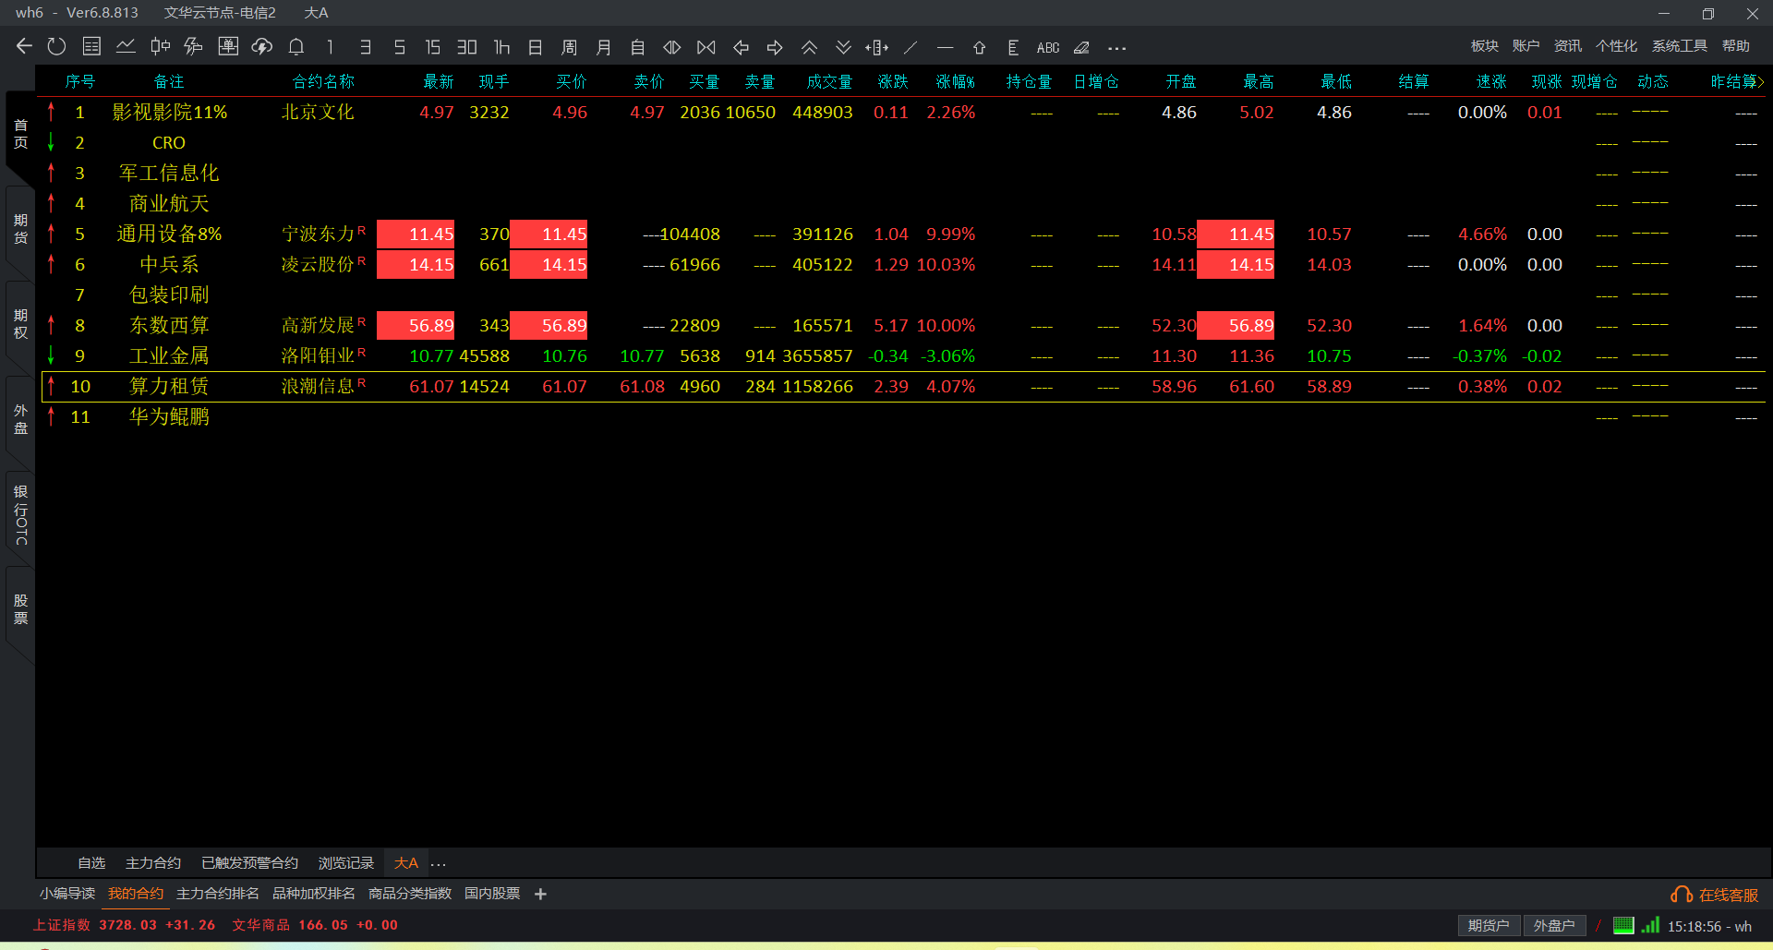Open the 主力合约 bottom tab
The height and width of the screenshot is (950, 1773).
pyautogui.click(x=153, y=863)
